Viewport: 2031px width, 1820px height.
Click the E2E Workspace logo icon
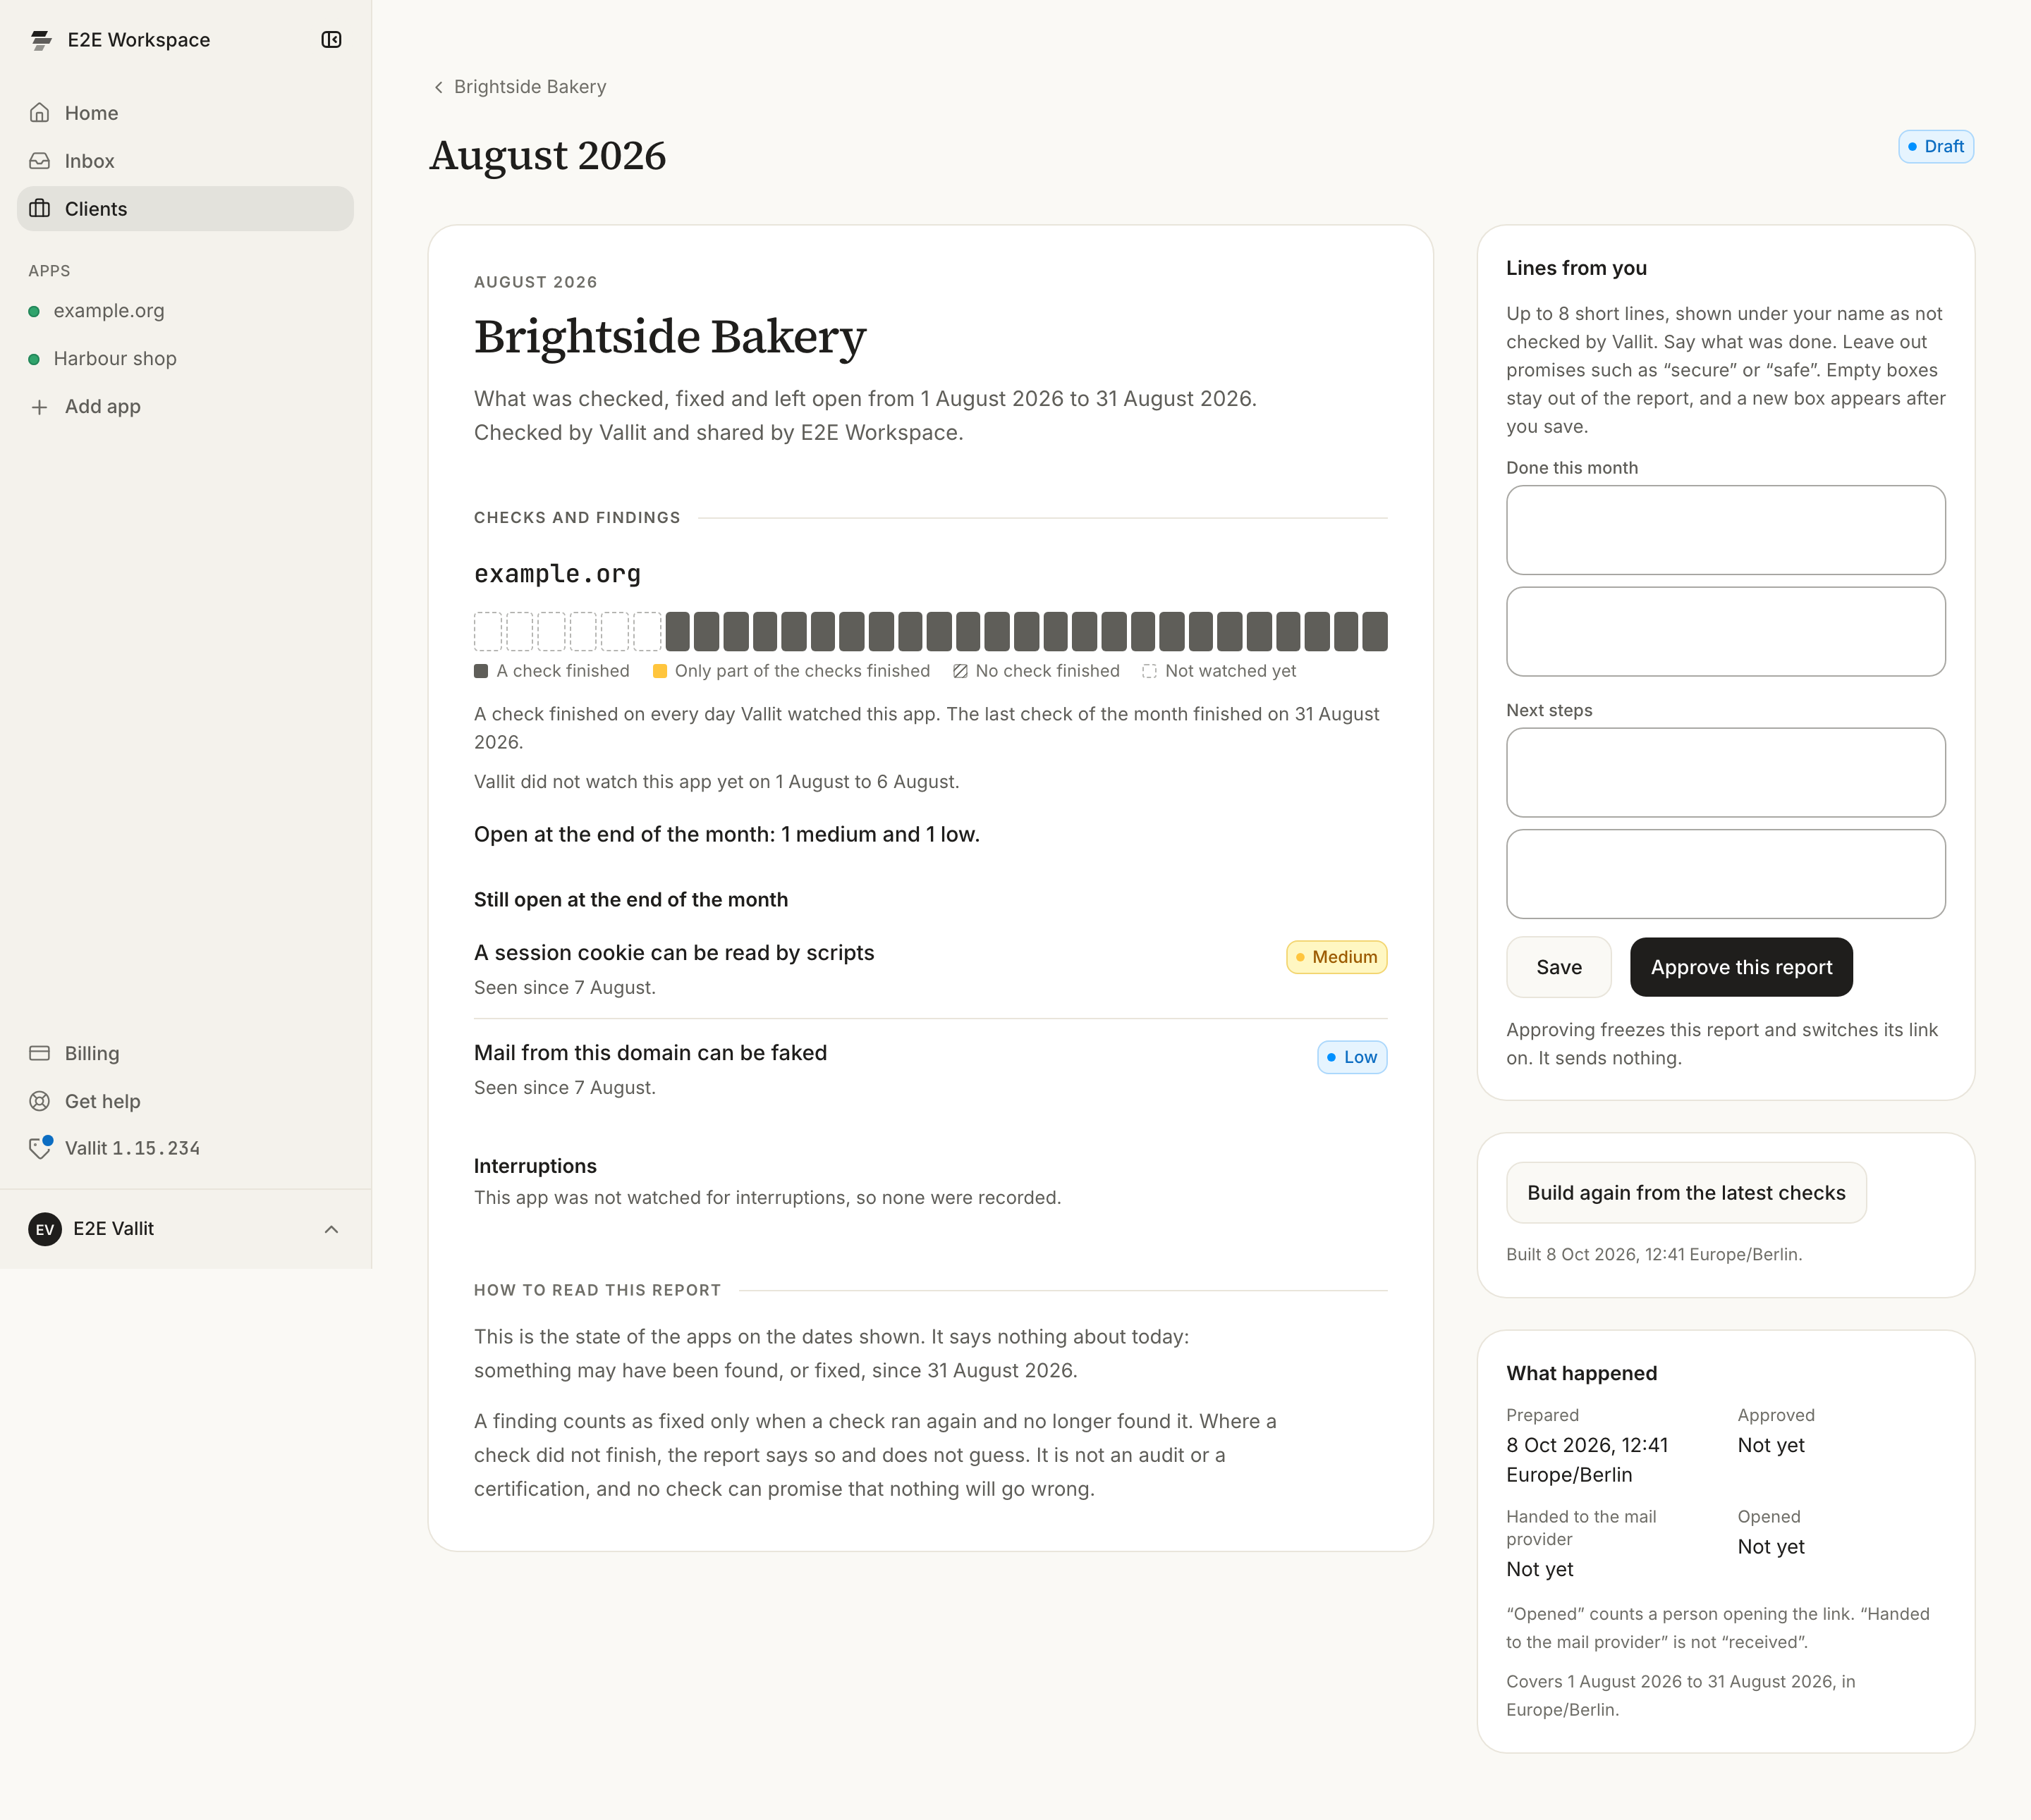coord(41,40)
